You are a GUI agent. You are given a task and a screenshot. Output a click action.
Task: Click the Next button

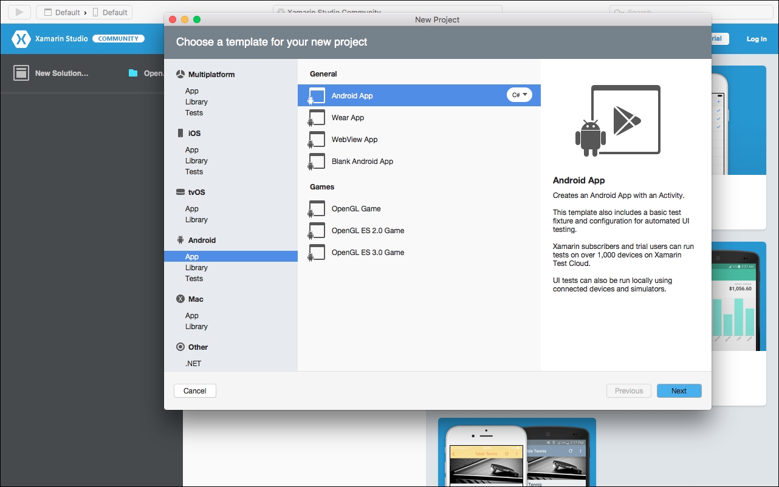pos(679,391)
